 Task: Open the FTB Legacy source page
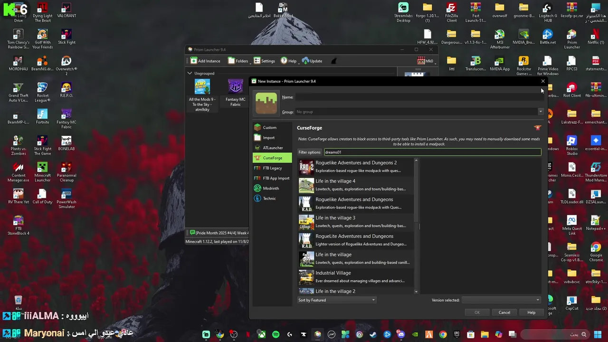(272, 168)
